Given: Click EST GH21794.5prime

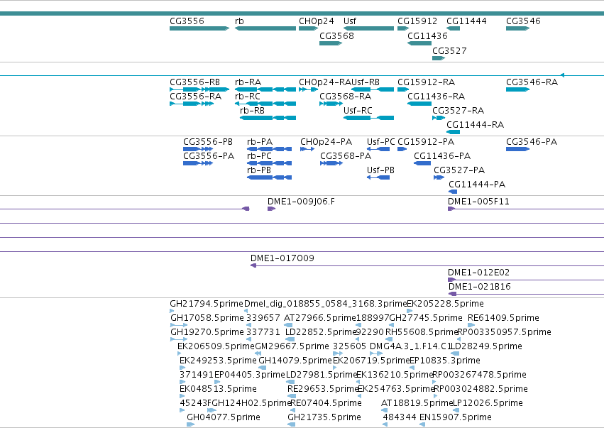Looking at the screenshot, I should click(x=172, y=311).
